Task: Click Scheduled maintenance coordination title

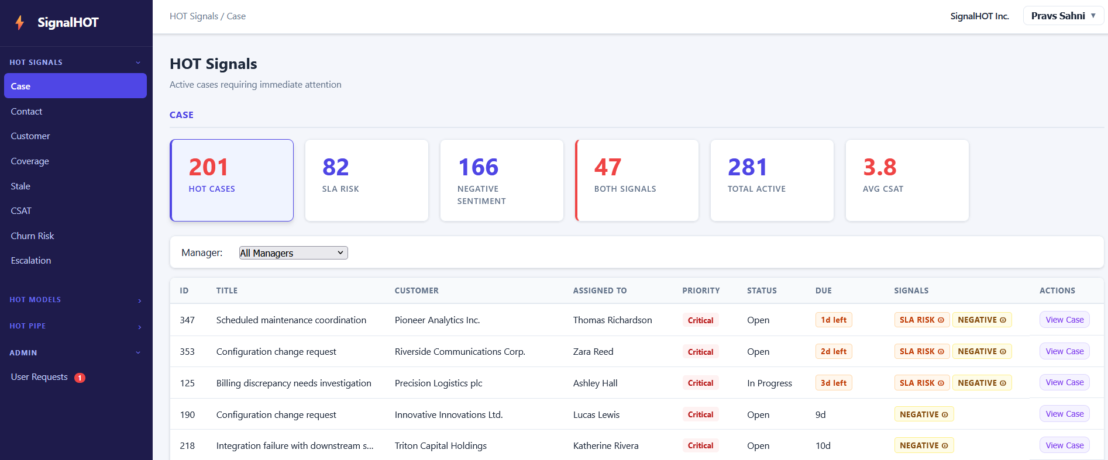Action: click(291, 320)
